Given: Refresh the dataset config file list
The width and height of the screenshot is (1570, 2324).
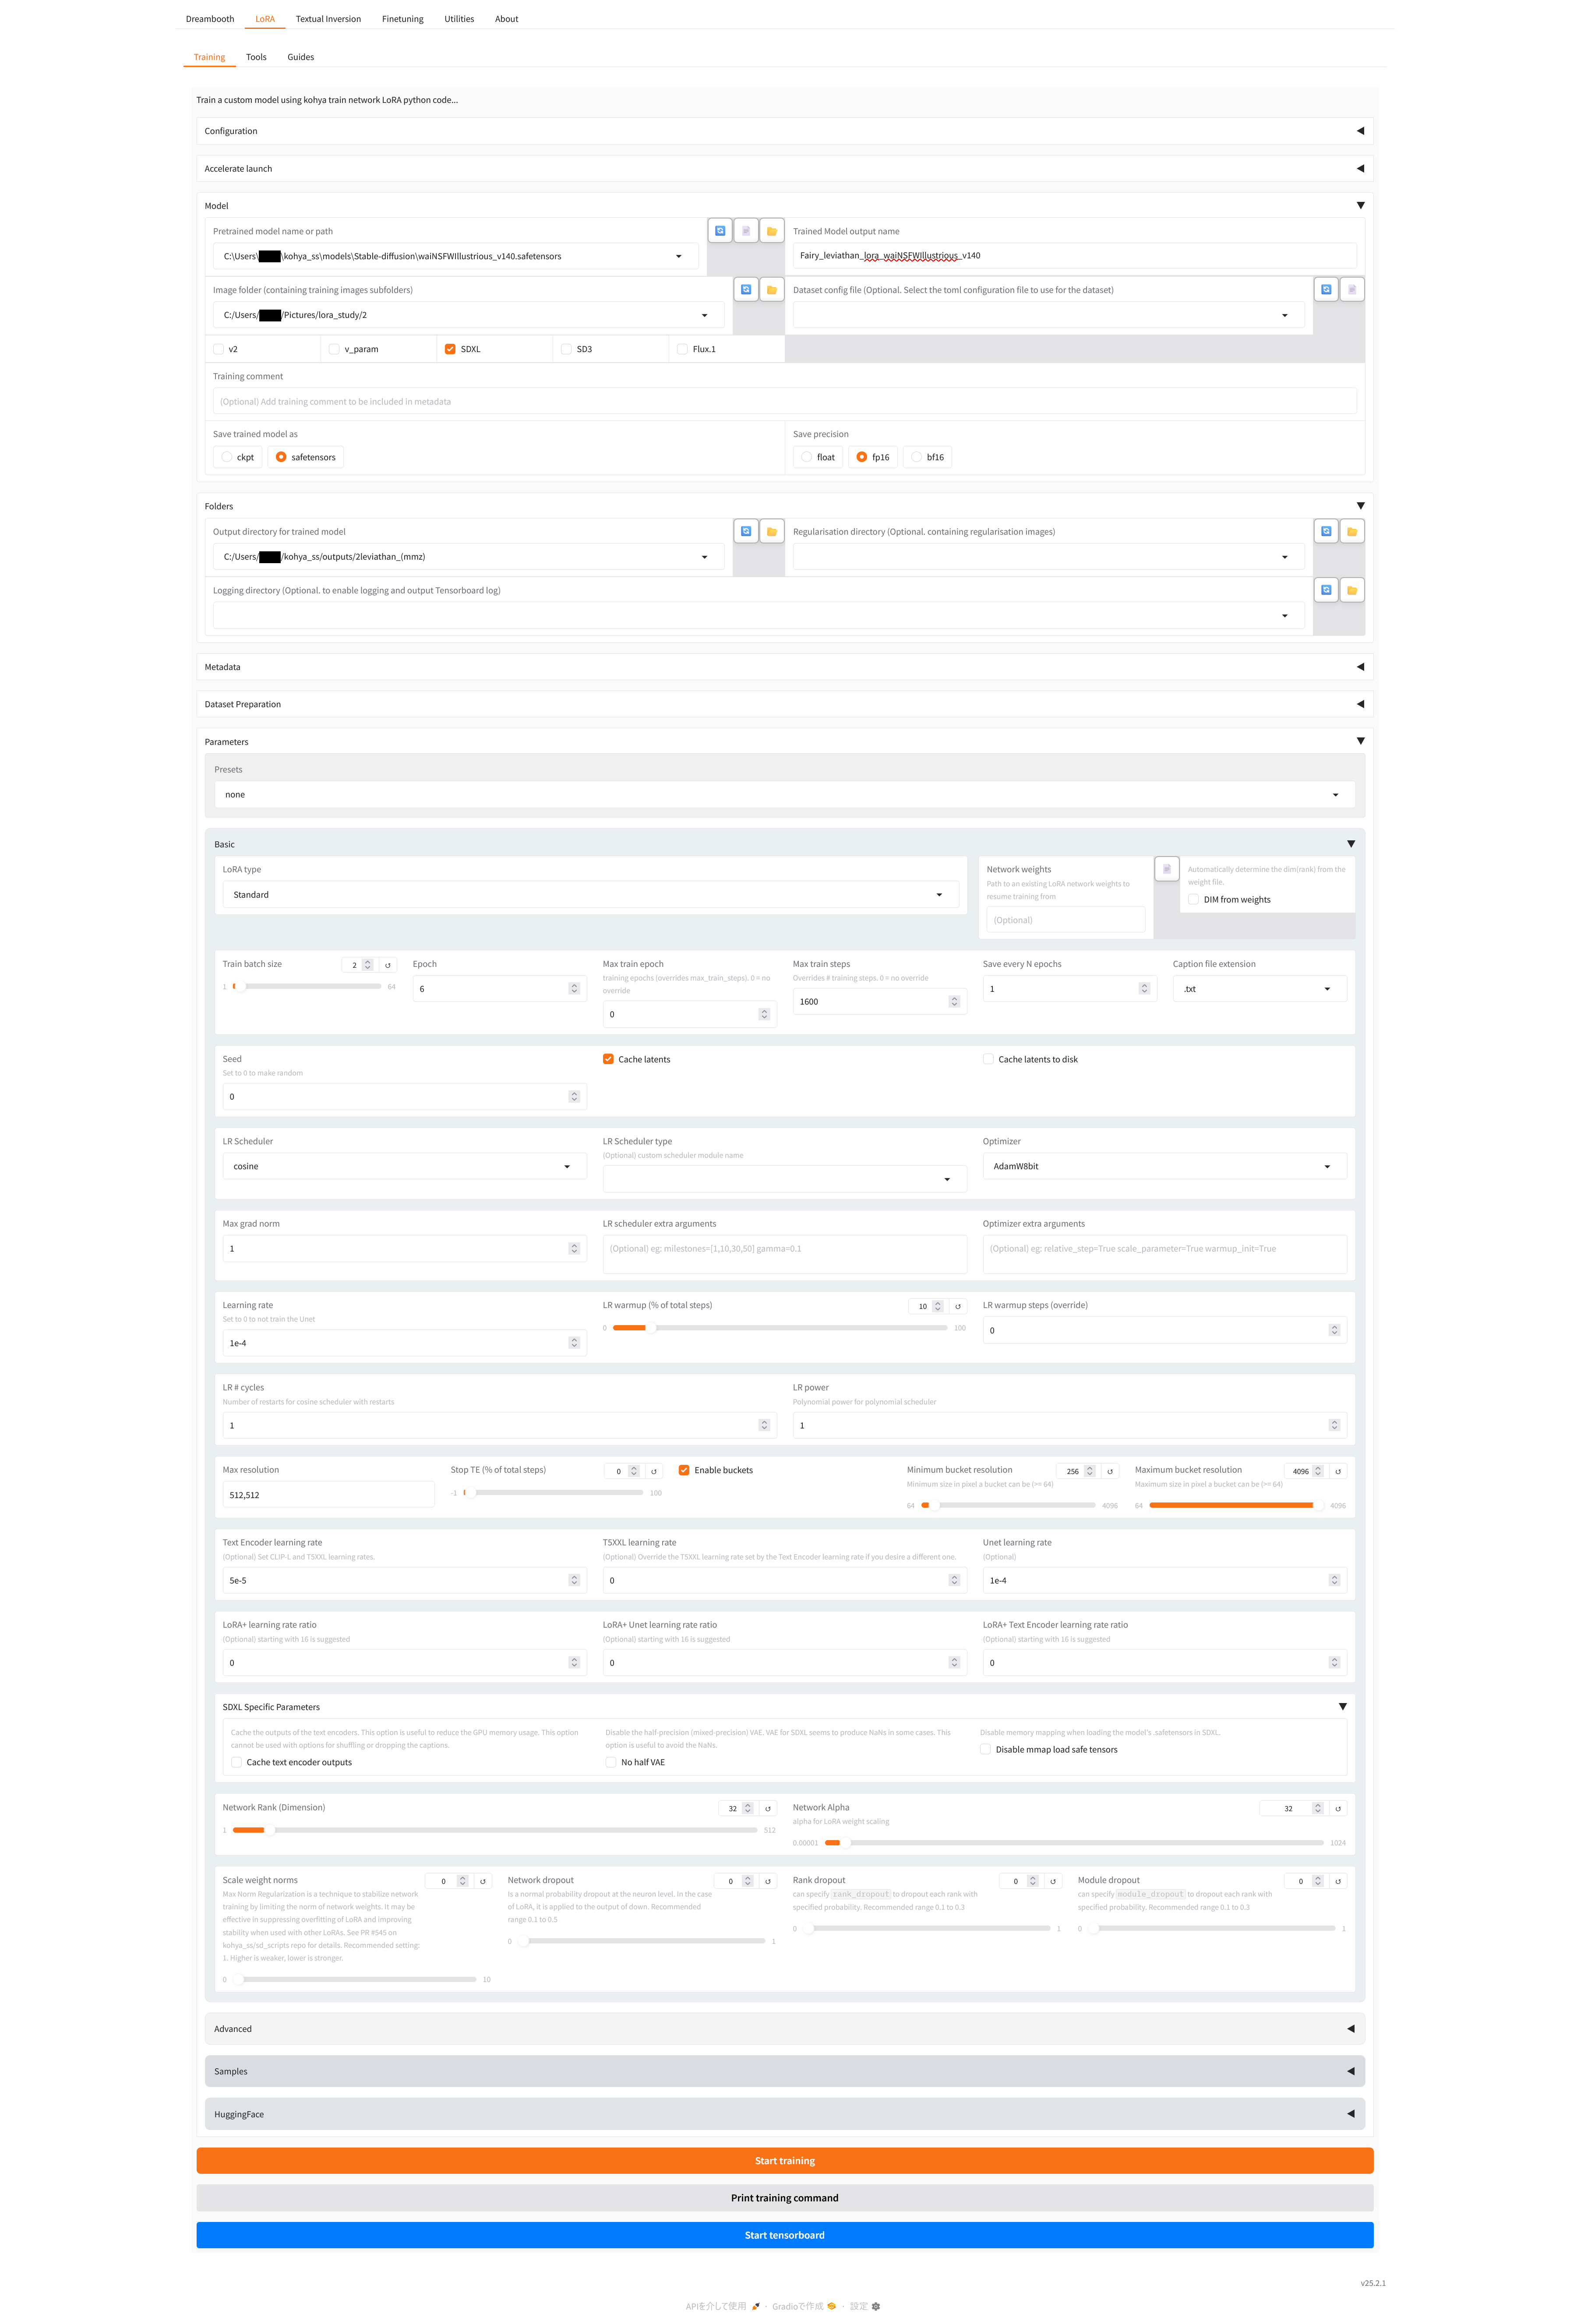Looking at the screenshot, I should coord(1325,290).
